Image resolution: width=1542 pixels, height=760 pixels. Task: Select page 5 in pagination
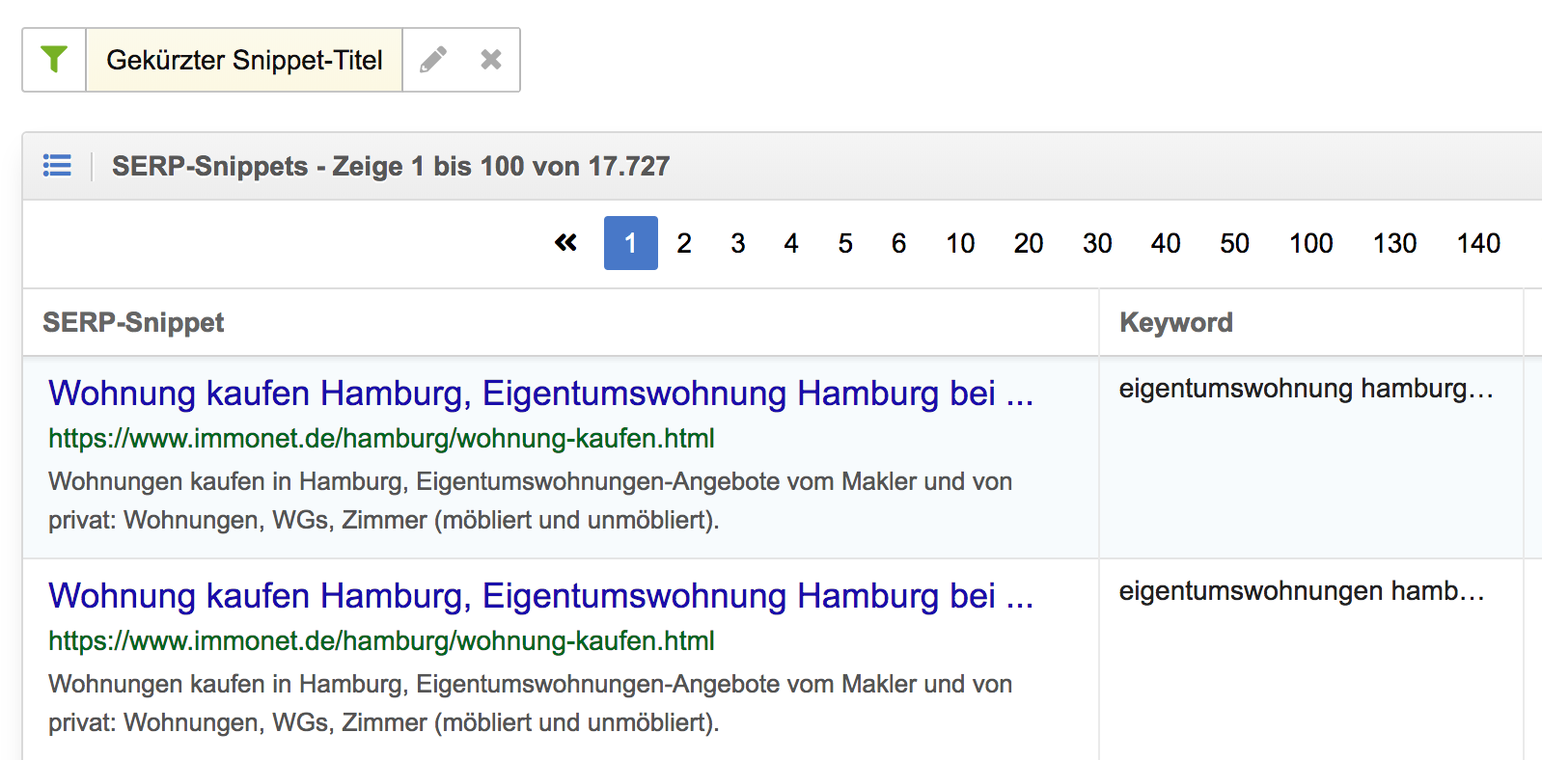pos(845,243)
